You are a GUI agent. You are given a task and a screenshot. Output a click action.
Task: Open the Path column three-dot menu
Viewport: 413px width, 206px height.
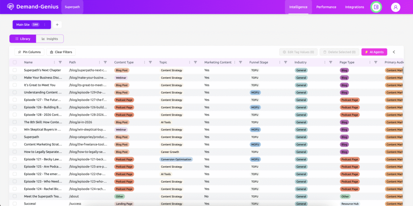[100, 62]
